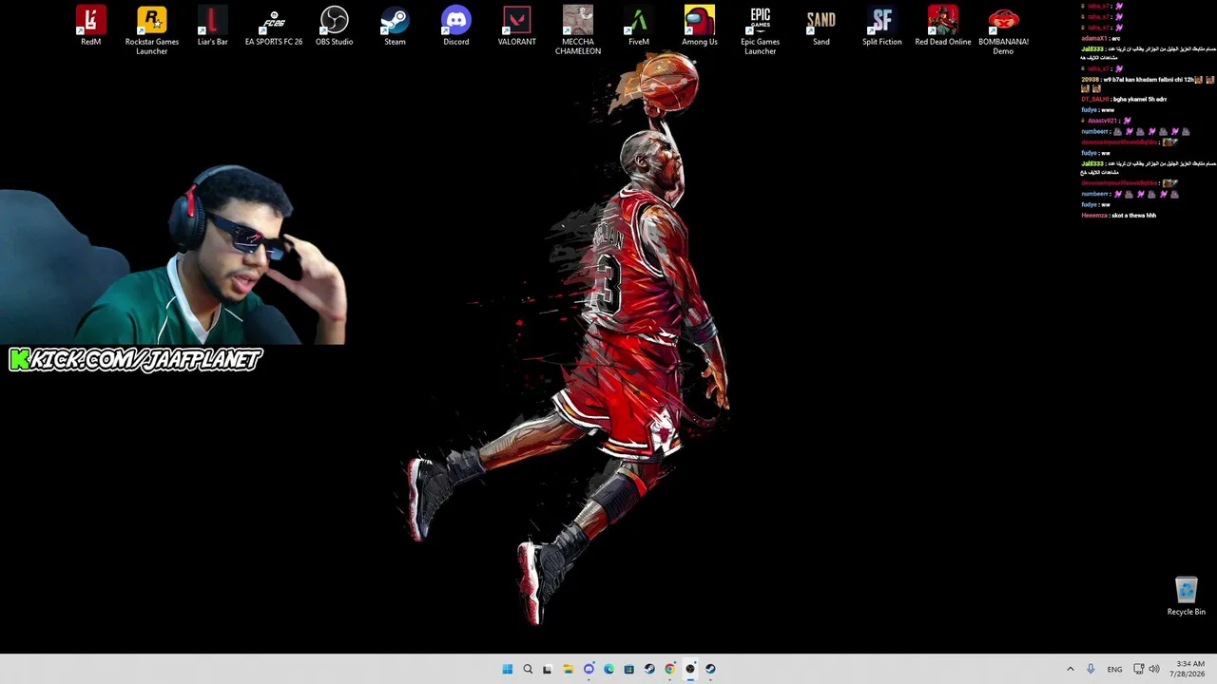Open network settings from the tray
The height and width of the screenshot is (684, 1217).
[1139, 669]
